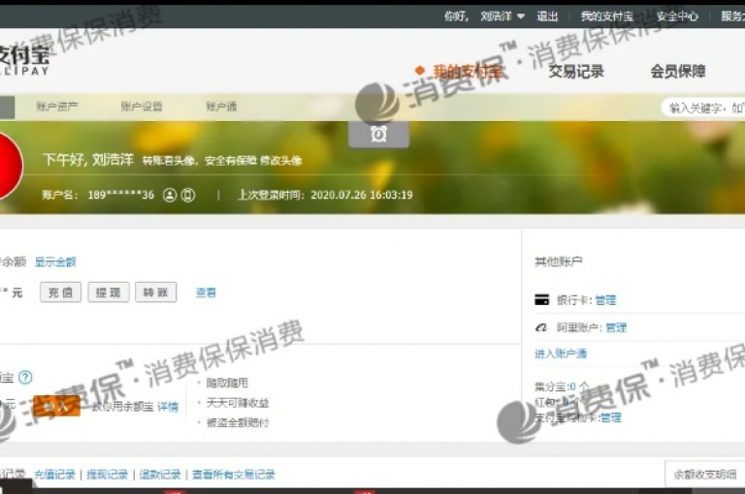Open the 账户资产 submenu item
Image resolution: width=745 pixels, height=494 pixels.
pos(57,107)
